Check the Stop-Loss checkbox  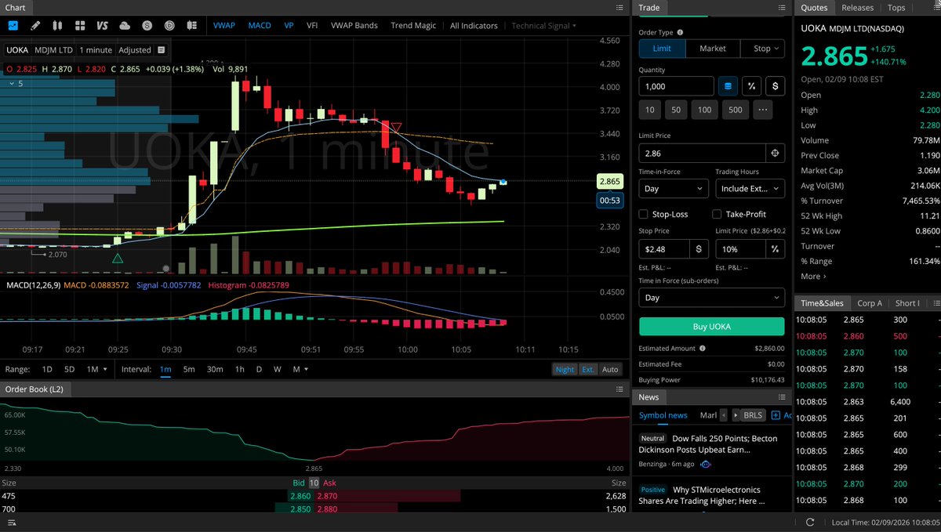(644, 214)
